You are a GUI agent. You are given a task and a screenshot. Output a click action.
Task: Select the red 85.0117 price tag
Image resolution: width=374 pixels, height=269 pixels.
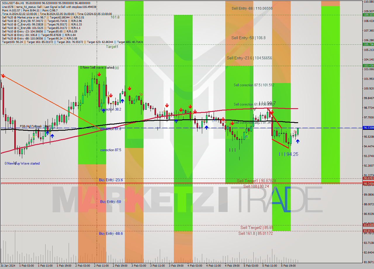click(368, 231)
